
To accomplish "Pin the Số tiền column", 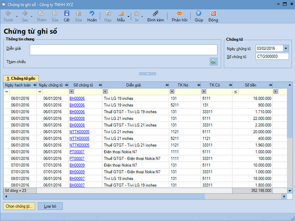I will click(270, 85).
